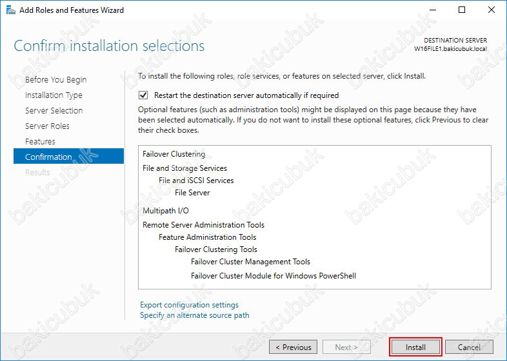Switch to Server Roles step
This screenshot has height=361, width=507.
[x=47, y=126]
